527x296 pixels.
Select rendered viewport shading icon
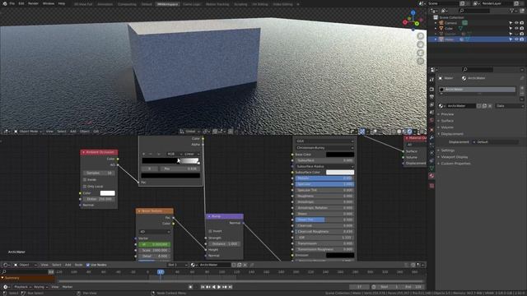pyautogui.click(x=409, y=132)
